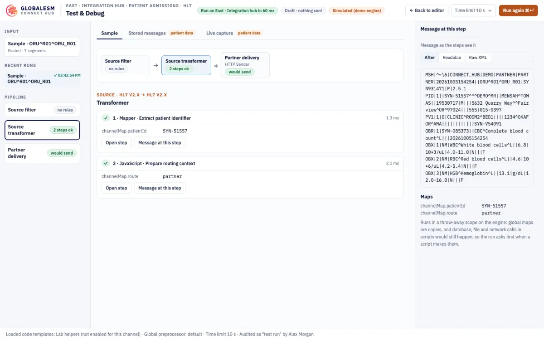Open step 1 Extract patient identifier

tap(117, 142)
